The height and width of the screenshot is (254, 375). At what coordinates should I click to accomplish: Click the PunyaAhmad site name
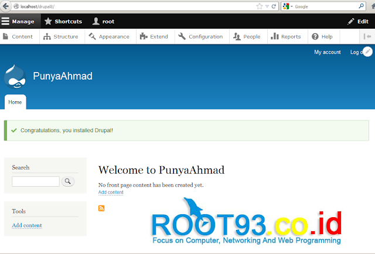tap(63, 76)
